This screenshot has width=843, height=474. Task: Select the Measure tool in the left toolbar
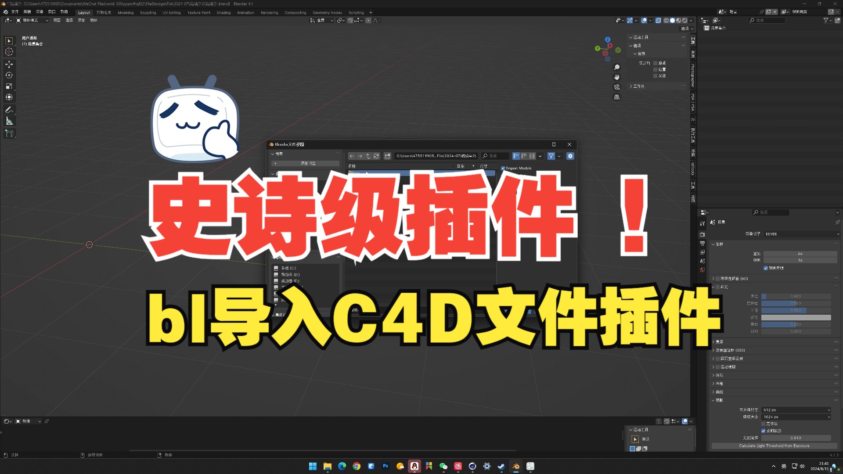pyautogui.click(x=9, y=121)
